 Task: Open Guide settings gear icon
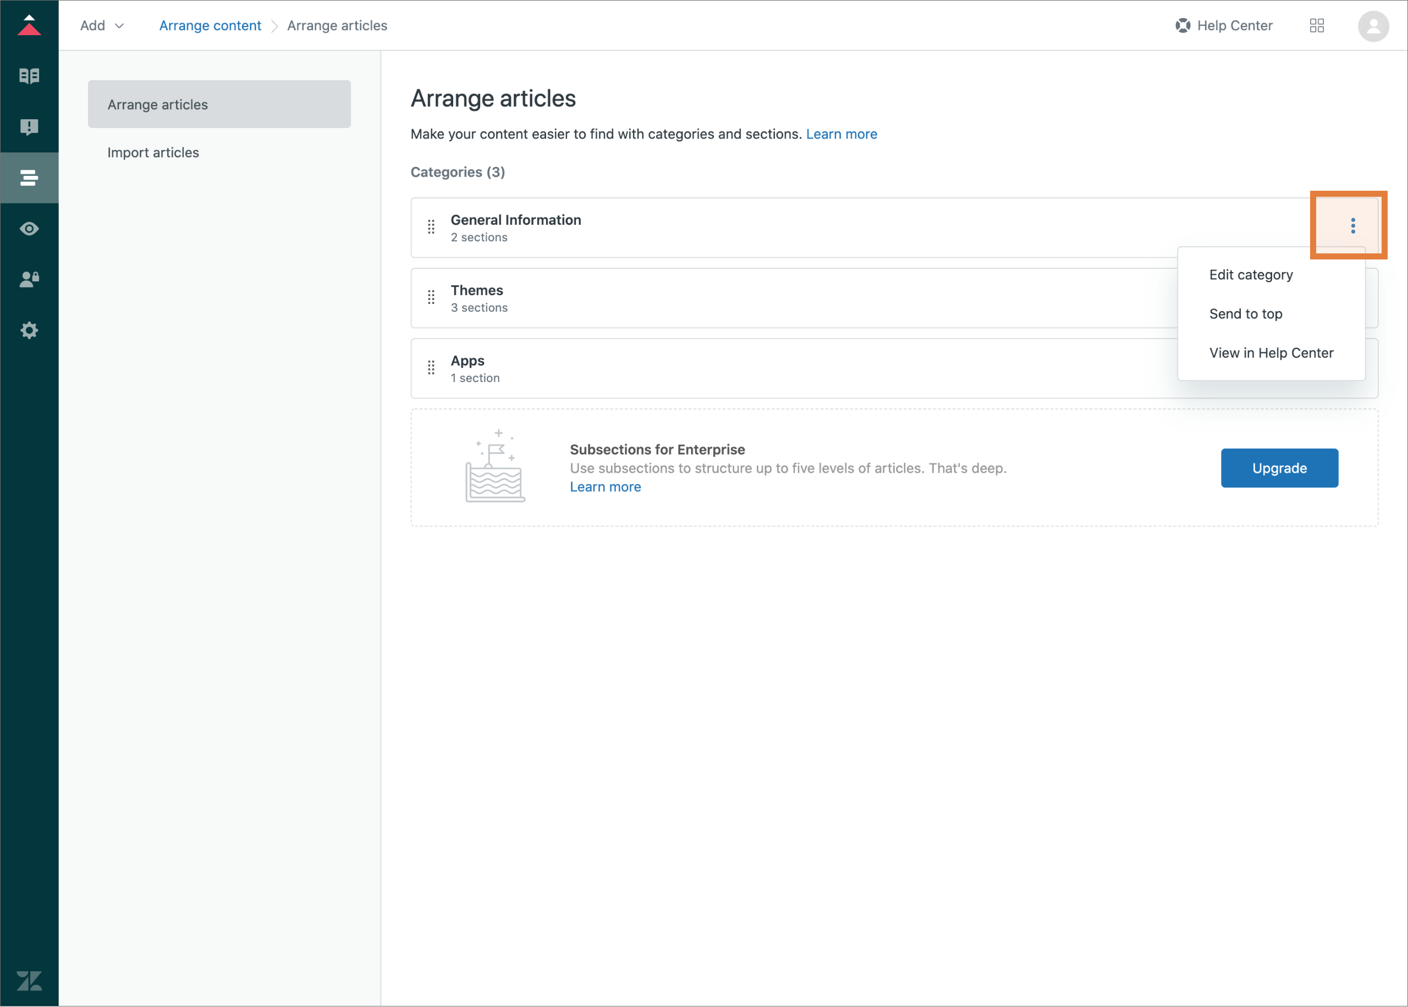pos(29,330)
